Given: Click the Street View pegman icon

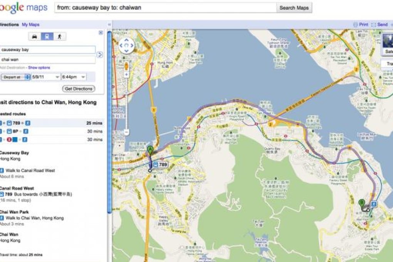Looking at the screenshot, I should [x=126, y=66].
